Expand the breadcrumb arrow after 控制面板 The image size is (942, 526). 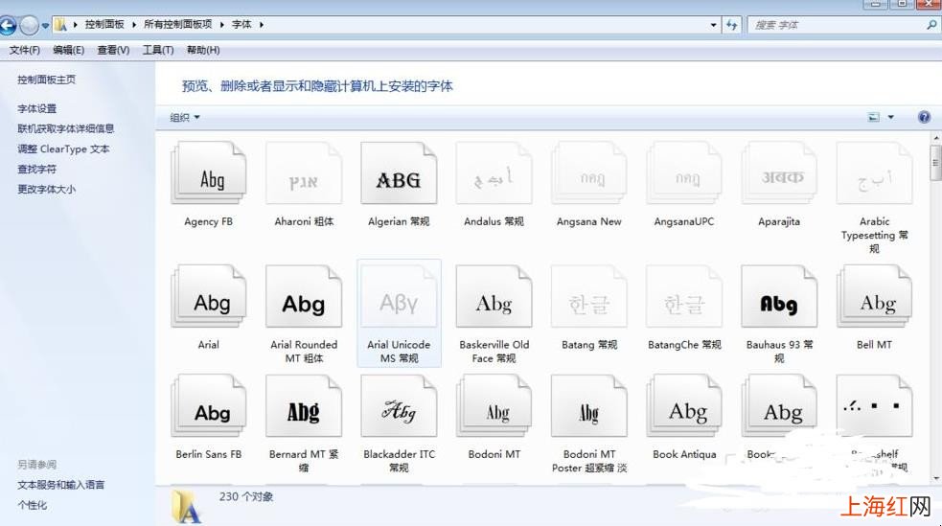(134, 25)
